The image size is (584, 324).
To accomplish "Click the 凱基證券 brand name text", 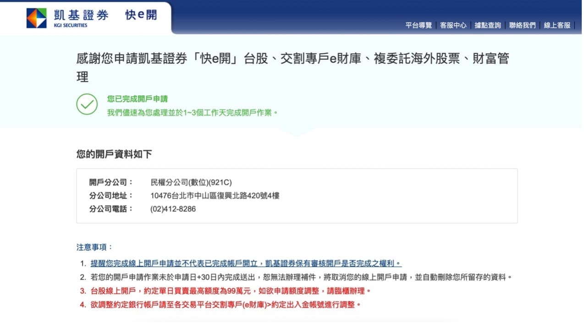I will pos(81,15).
